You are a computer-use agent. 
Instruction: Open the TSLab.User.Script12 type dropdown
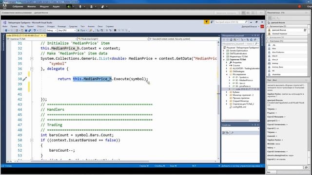113,39
